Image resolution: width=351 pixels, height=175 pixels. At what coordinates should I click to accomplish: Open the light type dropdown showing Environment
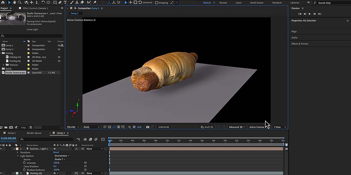click(x=62, y=156)
